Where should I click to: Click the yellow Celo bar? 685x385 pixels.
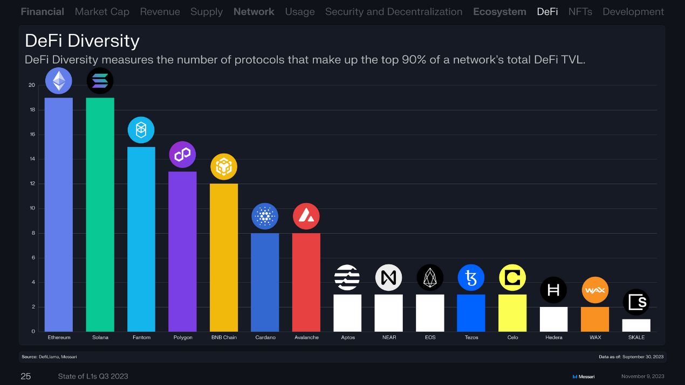pyautogui.click(x=512, y=313)
